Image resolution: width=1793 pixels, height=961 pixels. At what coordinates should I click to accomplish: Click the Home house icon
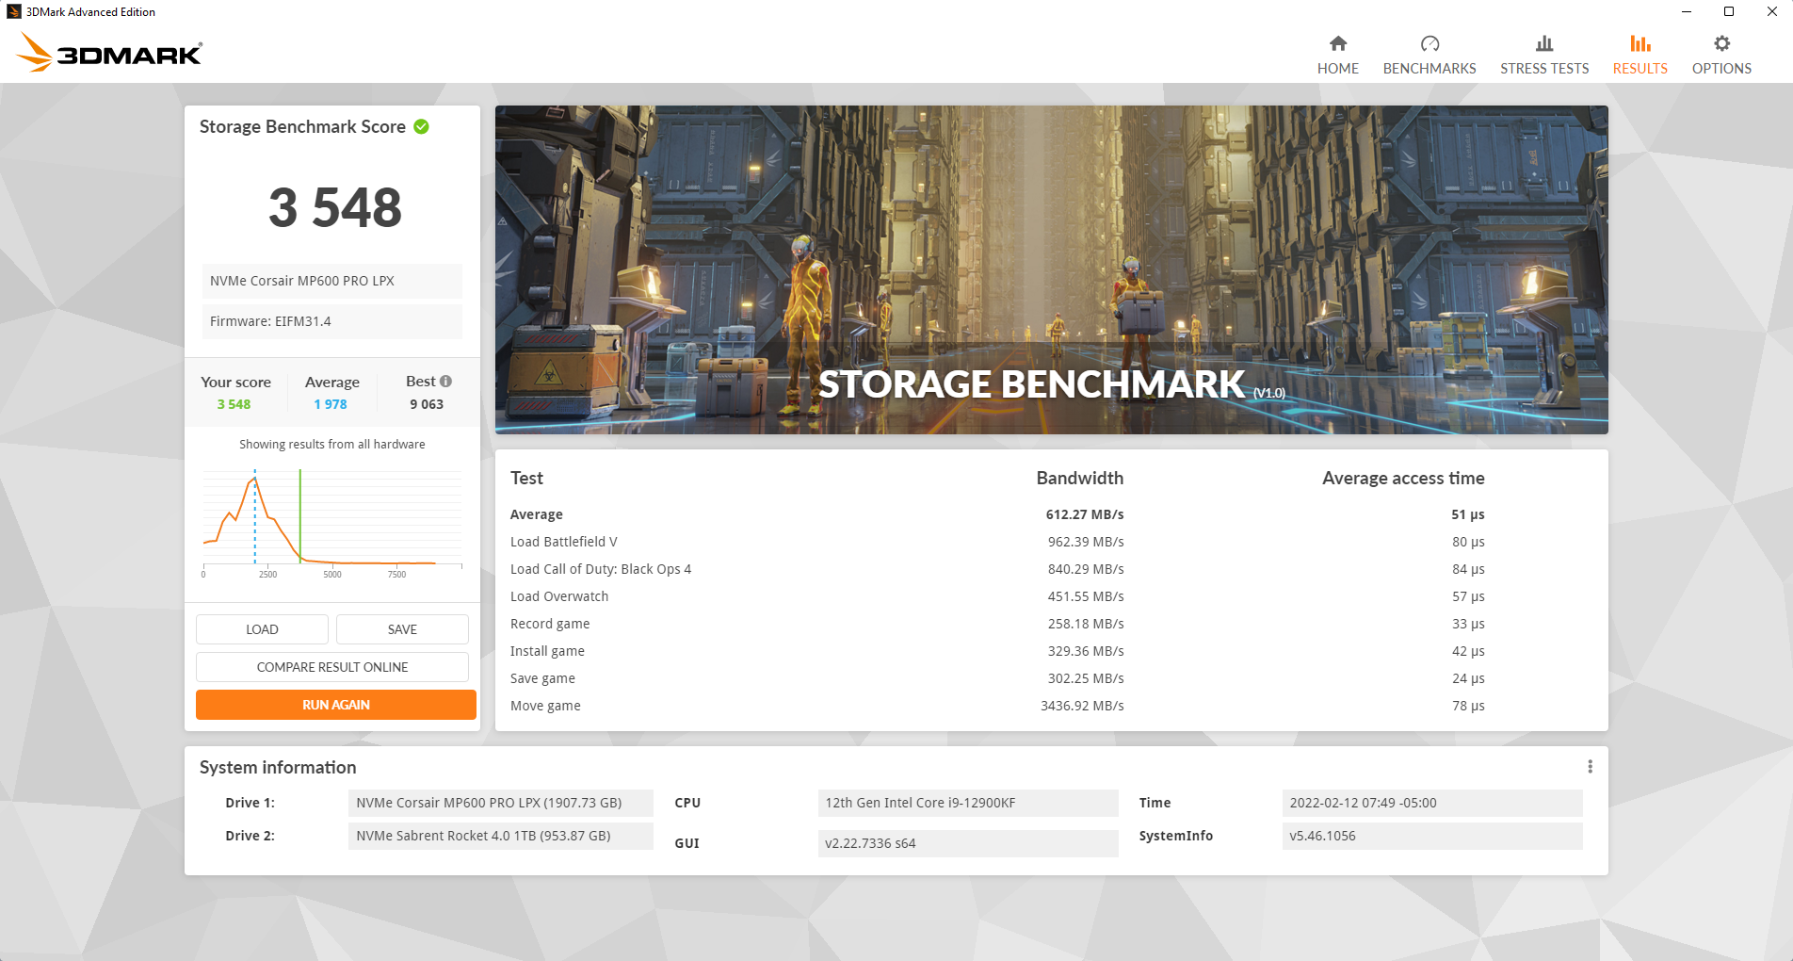pyautogui.click(x=1337, y=43)
